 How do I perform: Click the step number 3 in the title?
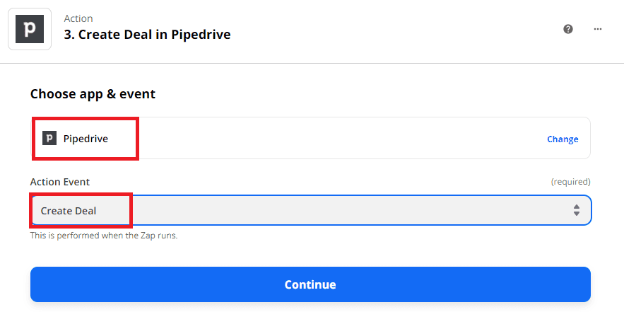[x=67, y=35]
